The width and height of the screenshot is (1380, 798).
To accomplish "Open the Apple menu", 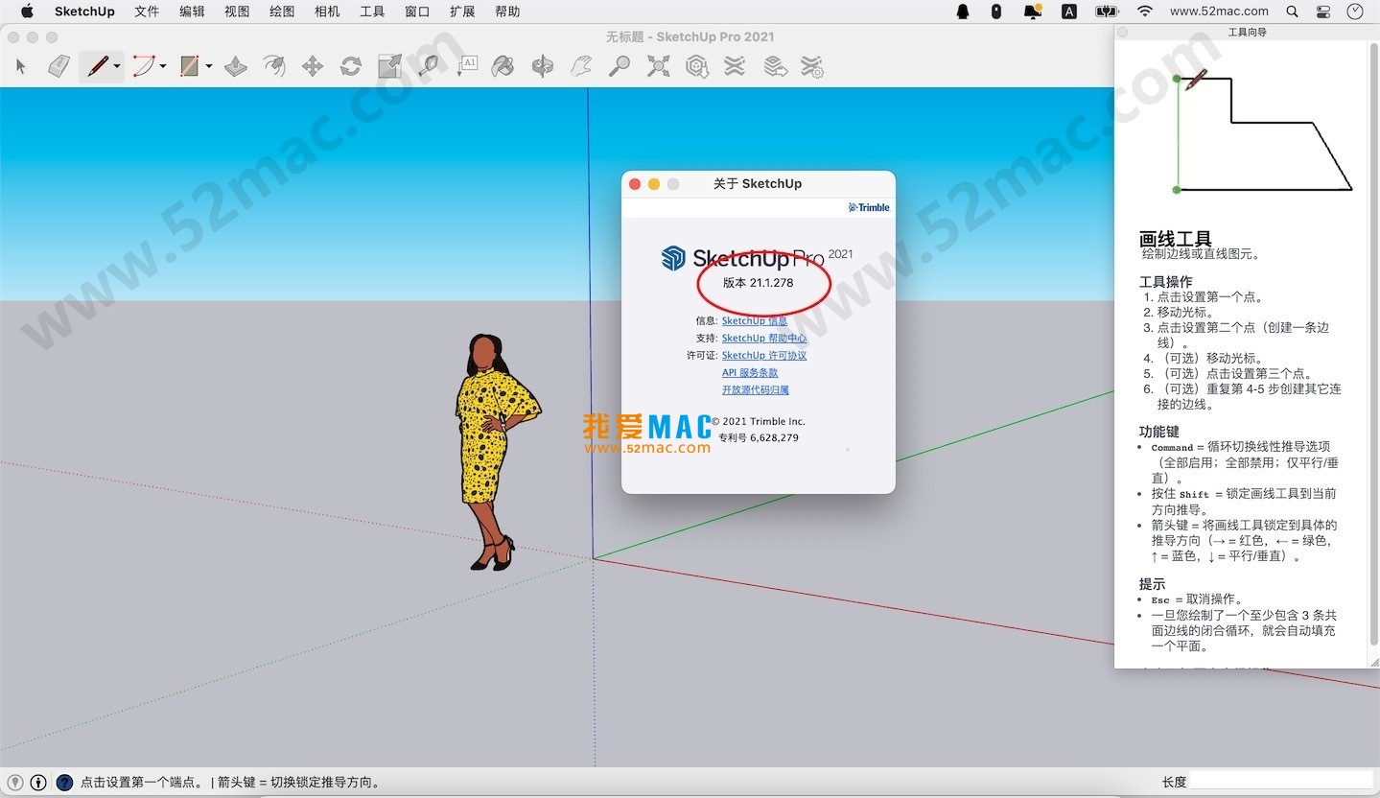I will click(27, 12).
